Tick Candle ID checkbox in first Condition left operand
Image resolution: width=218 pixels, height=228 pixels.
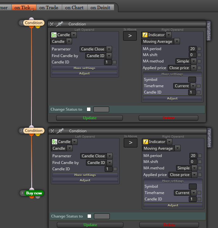(x=115, y=62)
